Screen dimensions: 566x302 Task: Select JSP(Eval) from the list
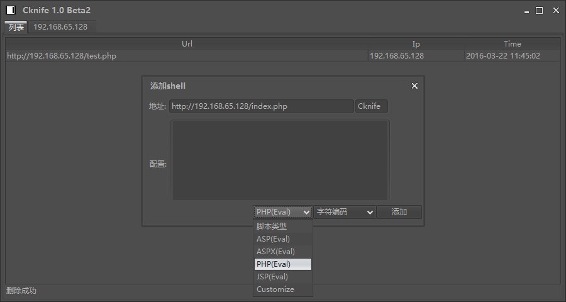pyautogui.click(x=283, y=277)
